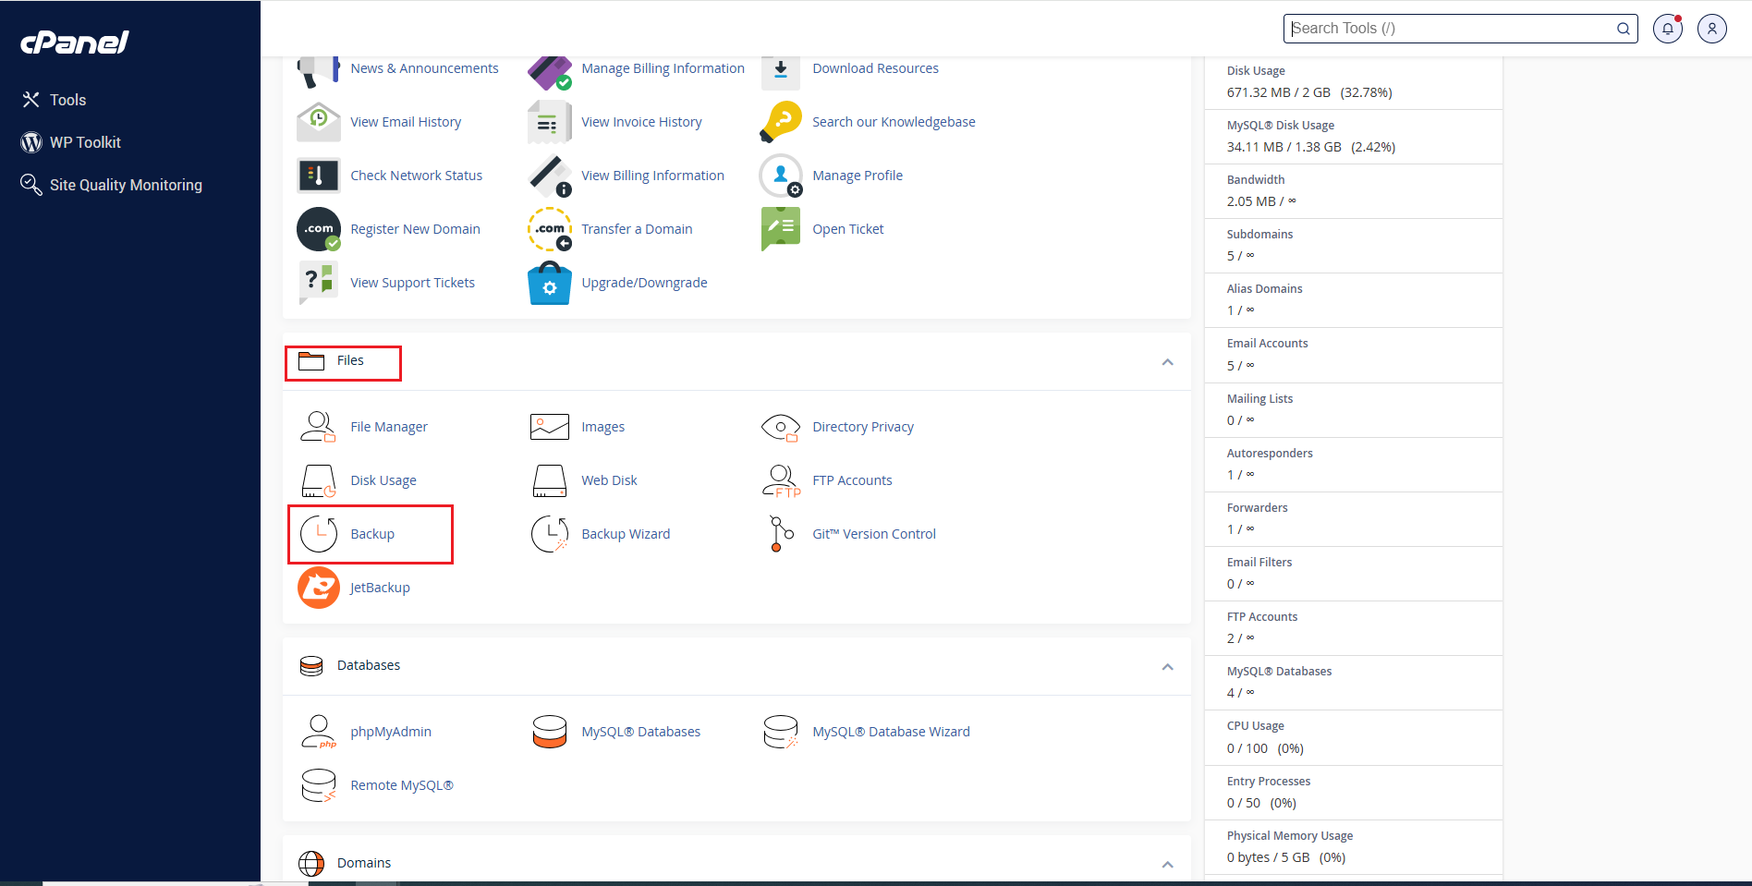
Task: Click the user account avatar icon
Action: [1711, 29]
